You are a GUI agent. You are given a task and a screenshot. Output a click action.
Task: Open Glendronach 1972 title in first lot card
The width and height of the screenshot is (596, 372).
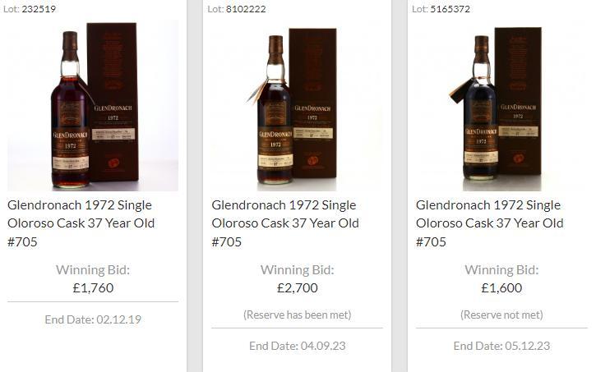[81, 223]
